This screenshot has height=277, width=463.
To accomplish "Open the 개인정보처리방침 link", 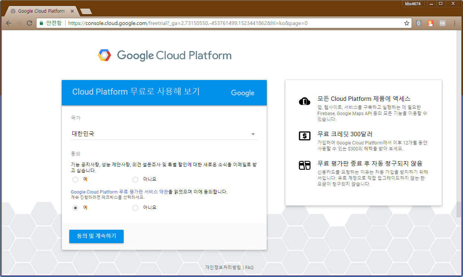I will (223, 267).
